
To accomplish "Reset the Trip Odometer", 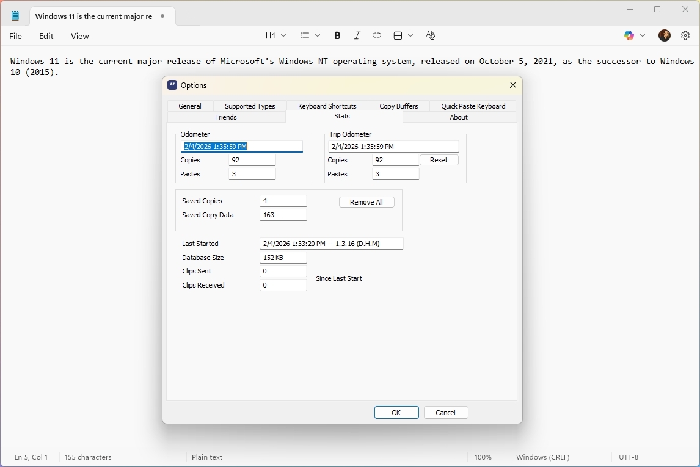I will coord(439,160).
